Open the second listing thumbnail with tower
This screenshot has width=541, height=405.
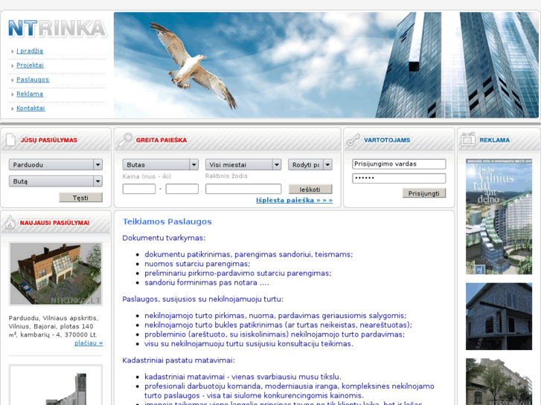(x=56, y=385)
